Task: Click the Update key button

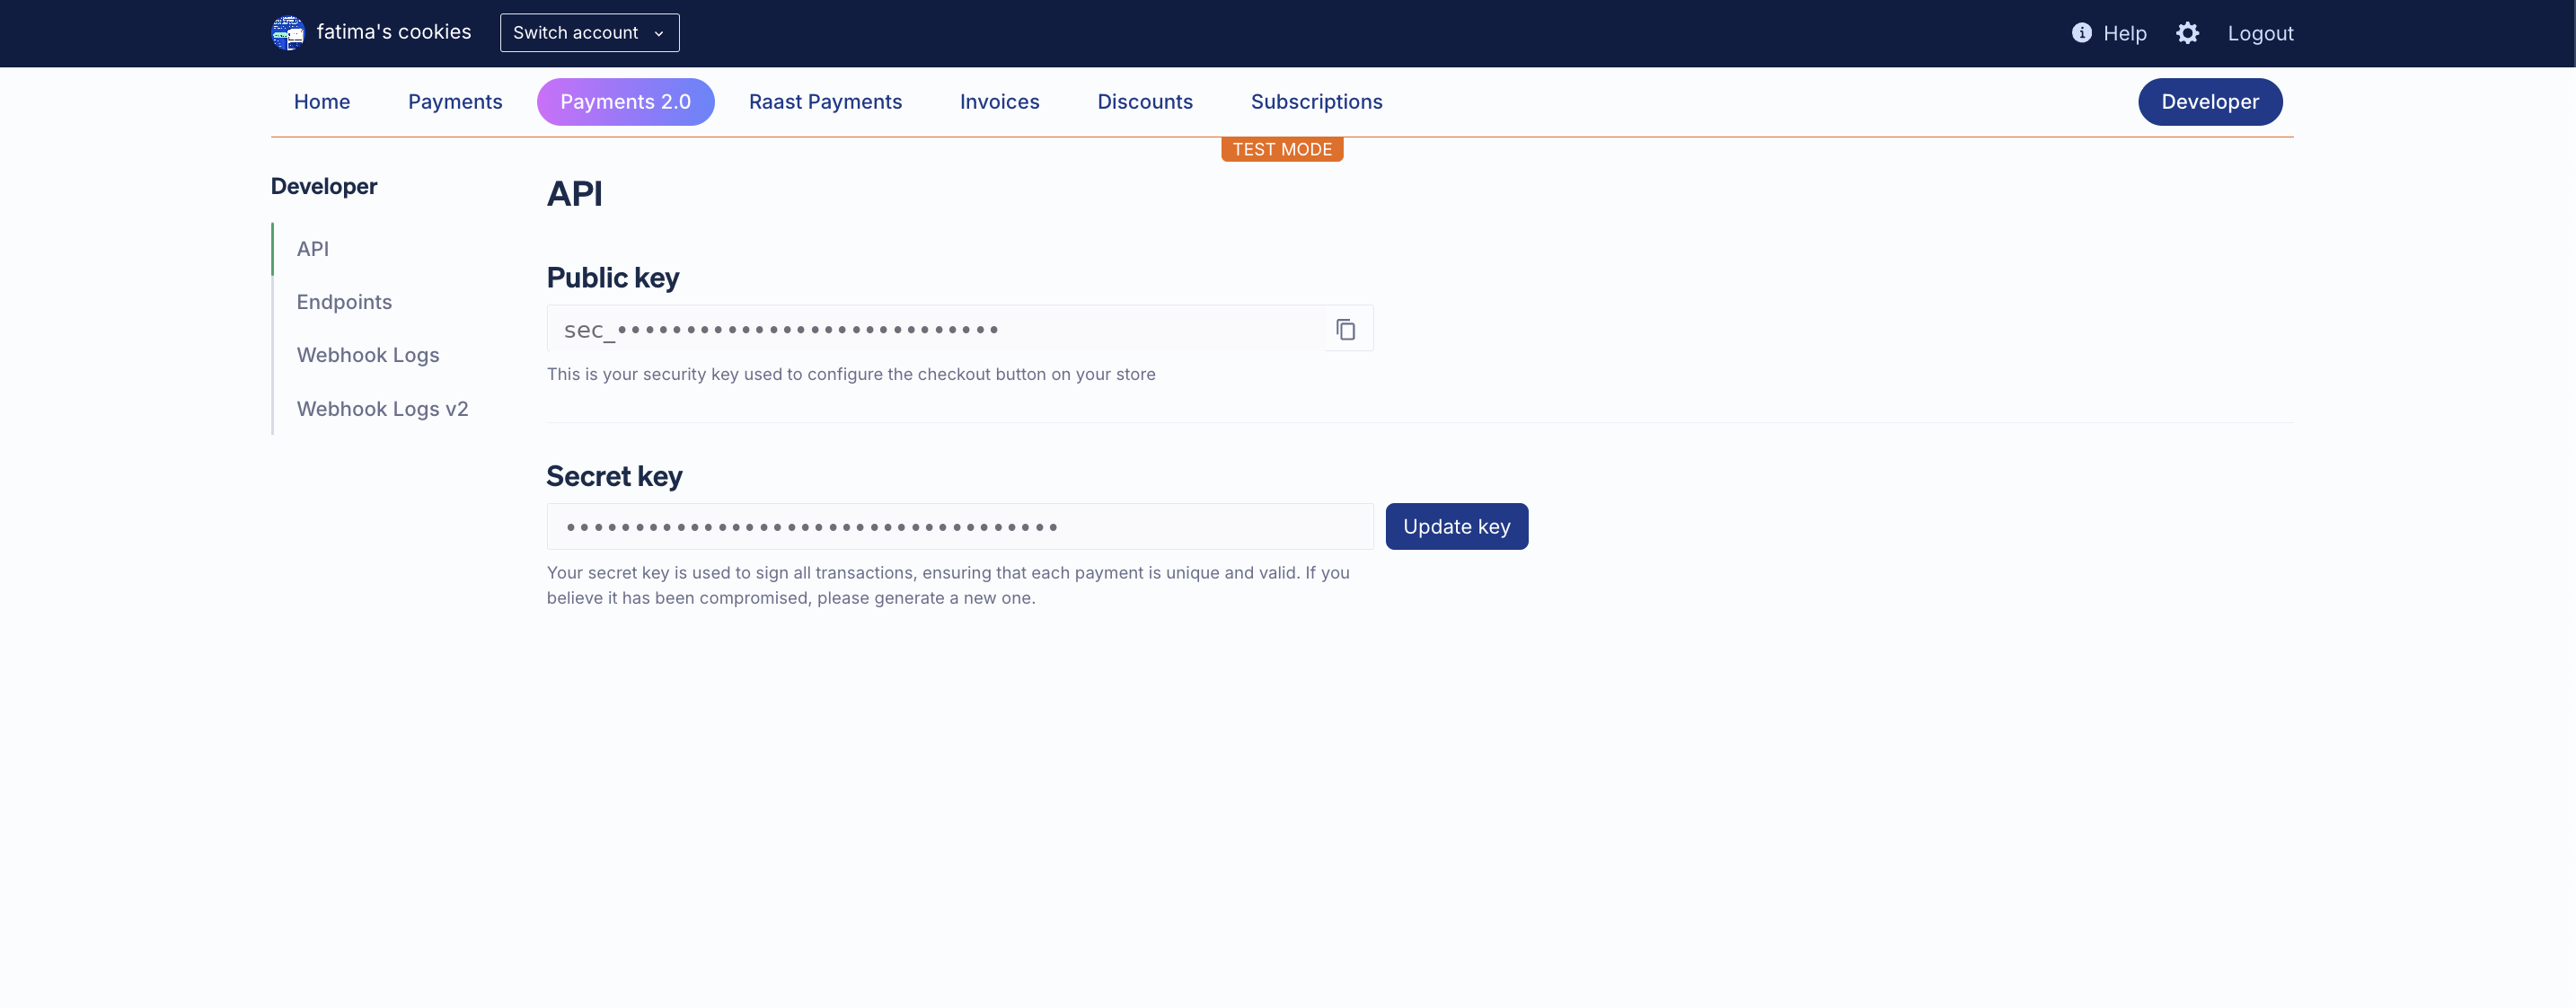Action: pos(1456,526)
